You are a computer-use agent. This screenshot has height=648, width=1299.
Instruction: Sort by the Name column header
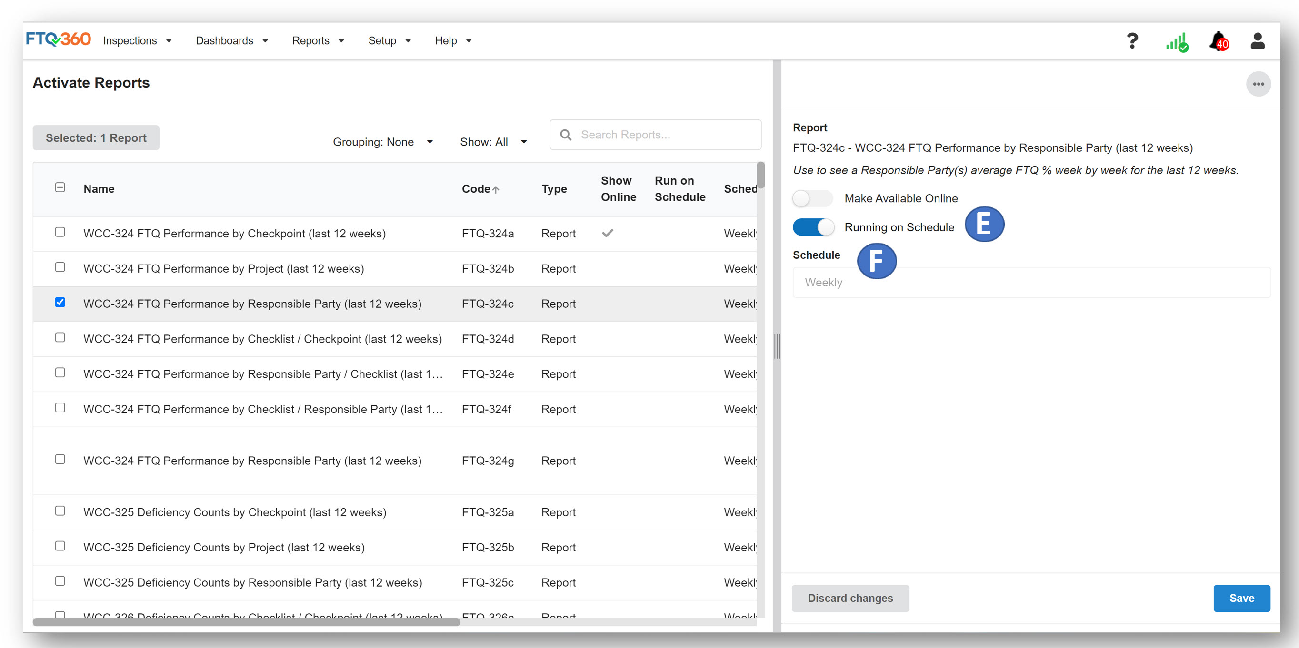pyautogui.click(x=99, y=189)
